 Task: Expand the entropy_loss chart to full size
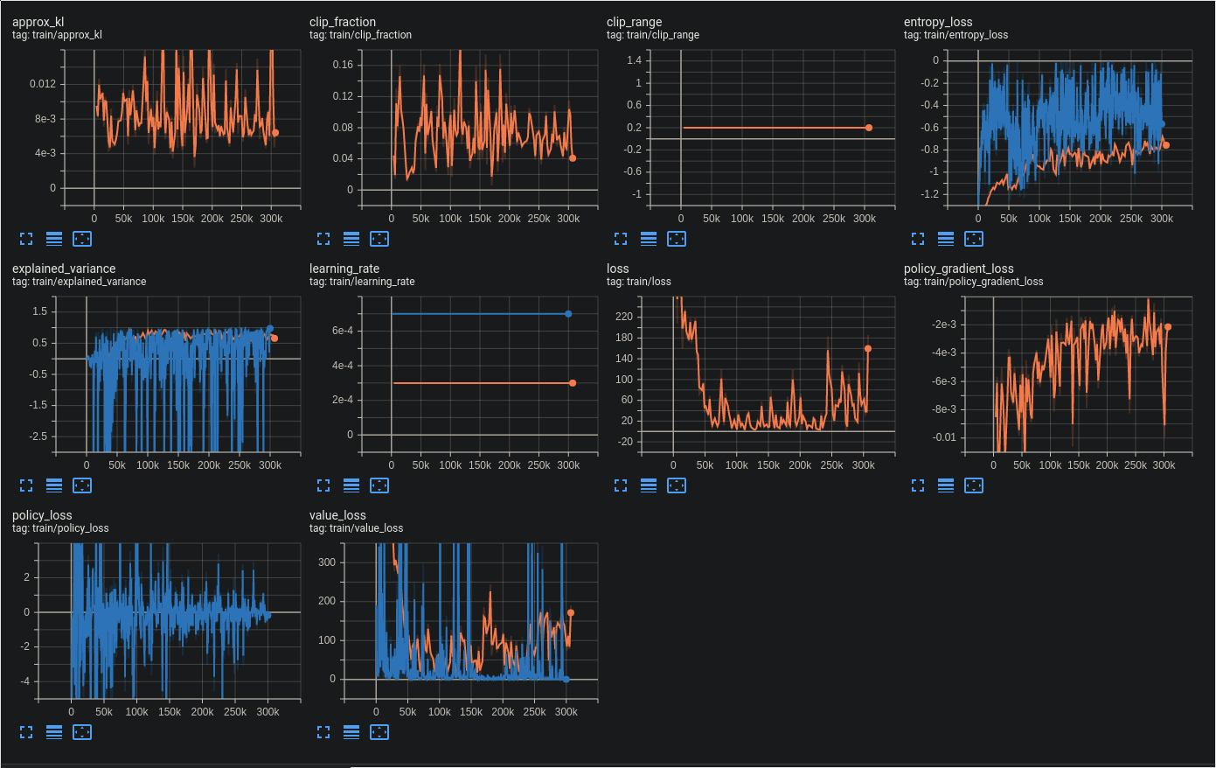click(918, 239)
